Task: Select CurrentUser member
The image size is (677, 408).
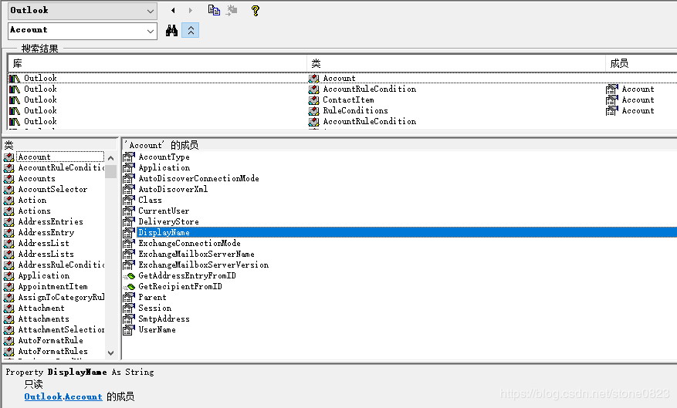Action: tap(164, 211)
